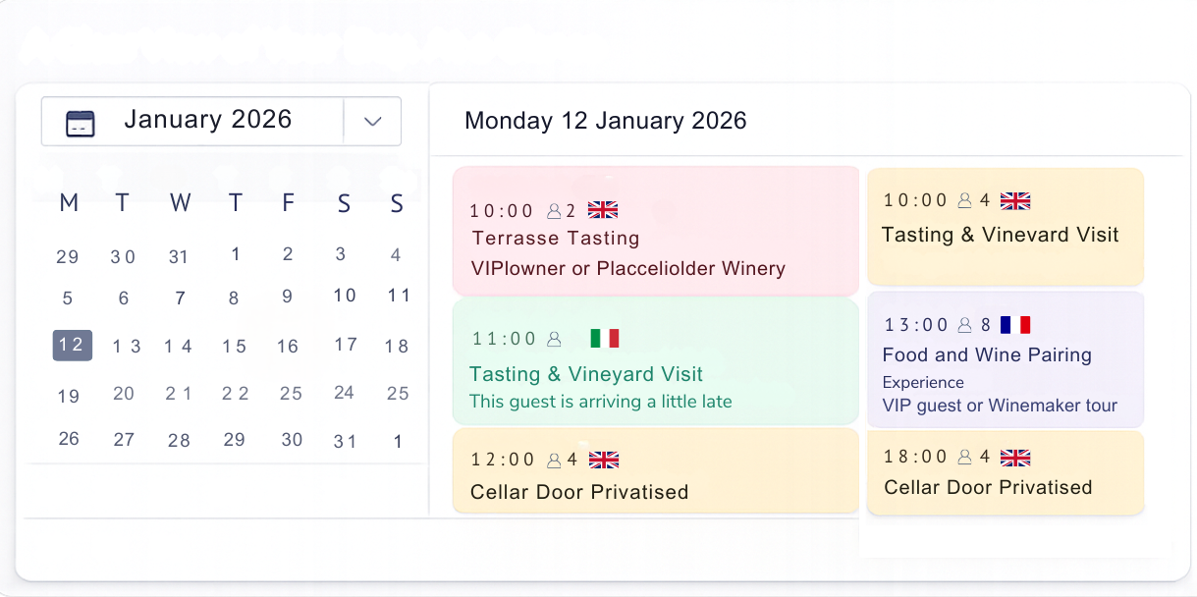Select January 17 in the calendar

pos(345,345)
